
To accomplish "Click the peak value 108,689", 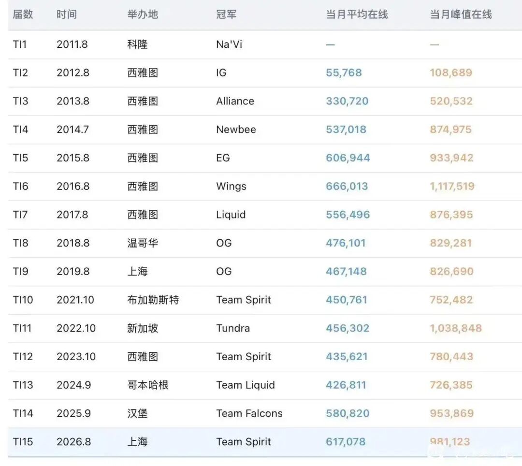I will (x=451, y=73).
